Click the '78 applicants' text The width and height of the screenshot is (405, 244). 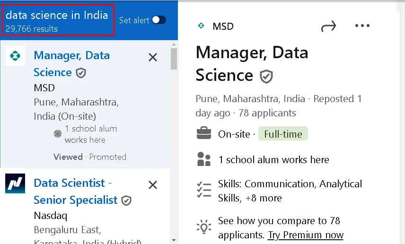pyautogui.click(x=267, y=113)
